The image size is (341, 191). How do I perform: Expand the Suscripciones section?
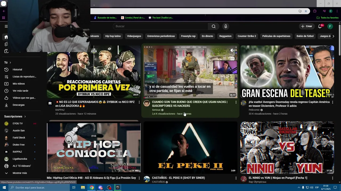pyautogui.click(x=15, y=116)
